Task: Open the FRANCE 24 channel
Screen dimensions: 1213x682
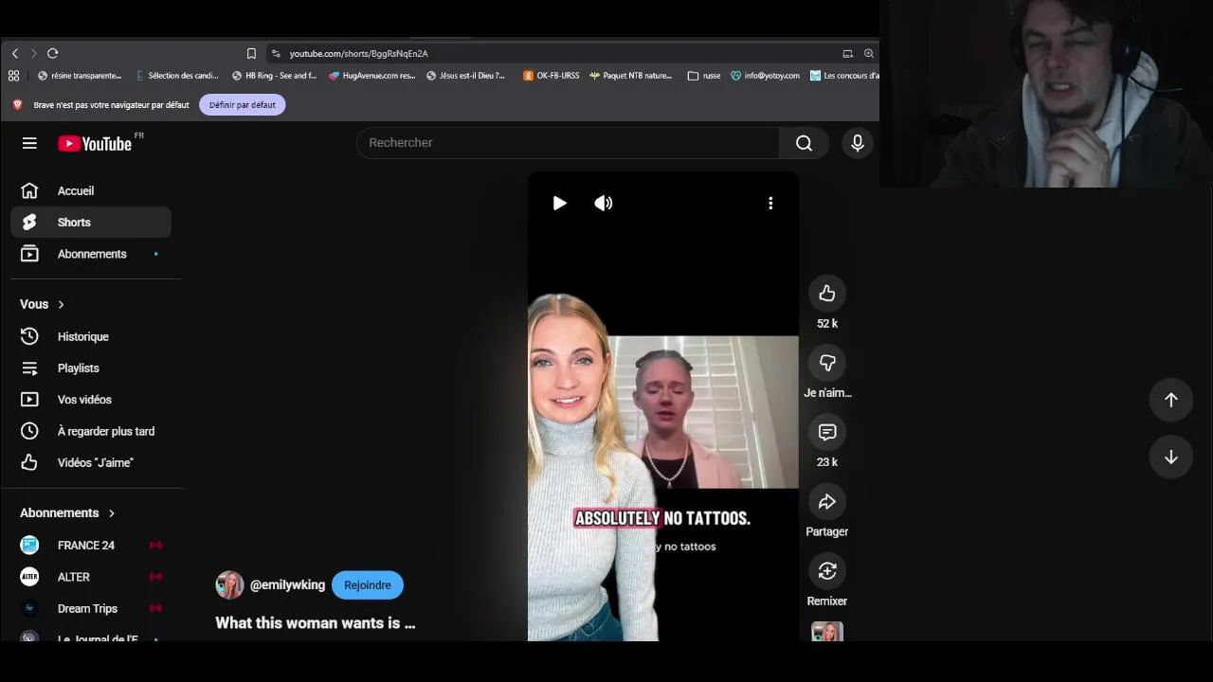Action: click(91, 546)
